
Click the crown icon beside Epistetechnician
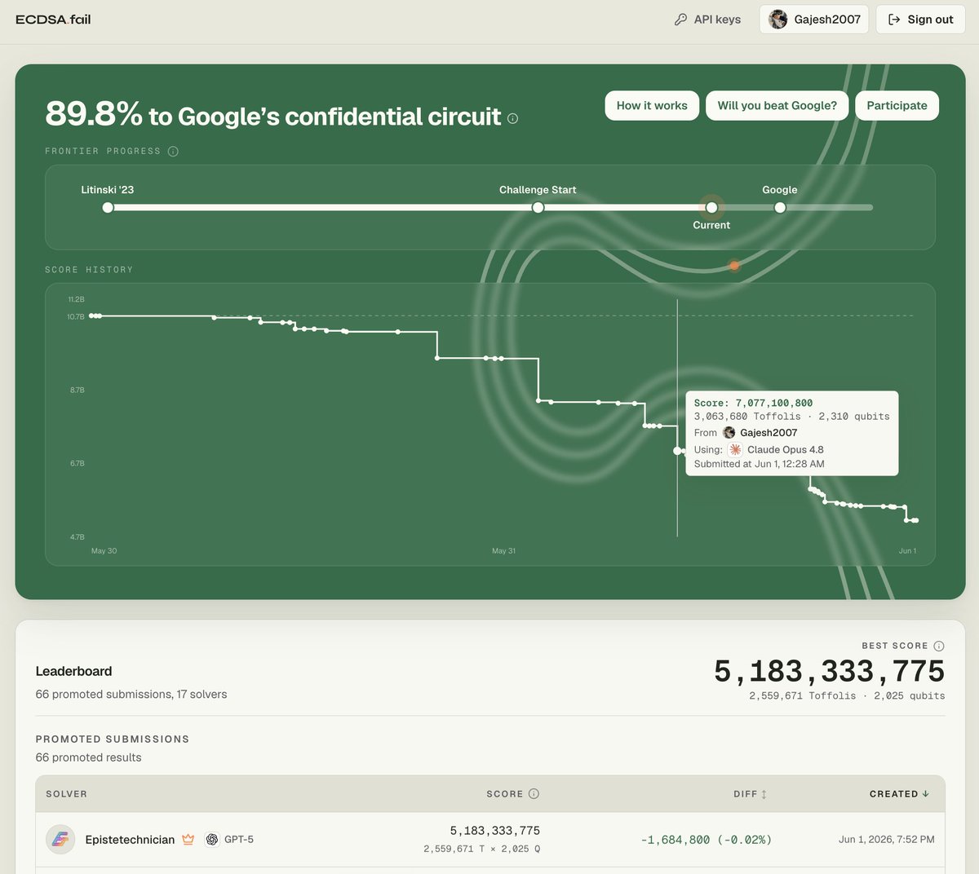click(188, 839)
